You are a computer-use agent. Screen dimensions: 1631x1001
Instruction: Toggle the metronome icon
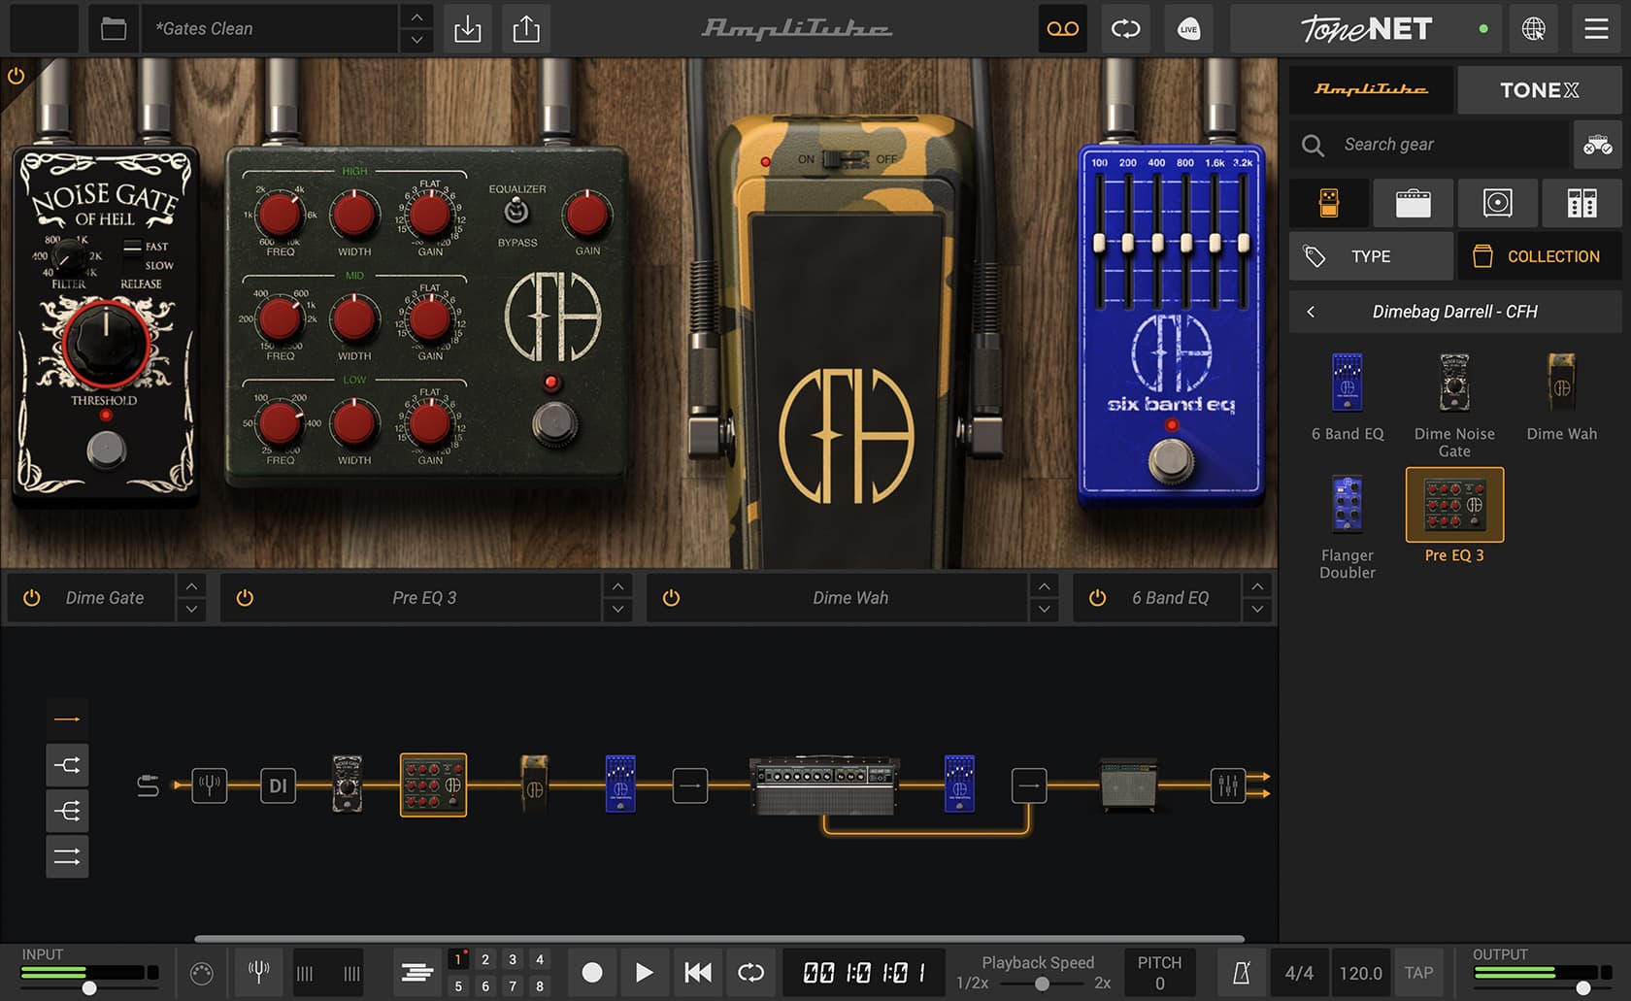(1241, 973)
